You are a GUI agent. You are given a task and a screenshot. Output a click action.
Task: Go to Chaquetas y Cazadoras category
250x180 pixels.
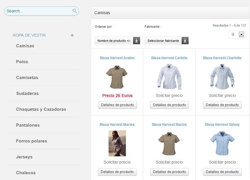pyautogui.click(x=41, y=109)
